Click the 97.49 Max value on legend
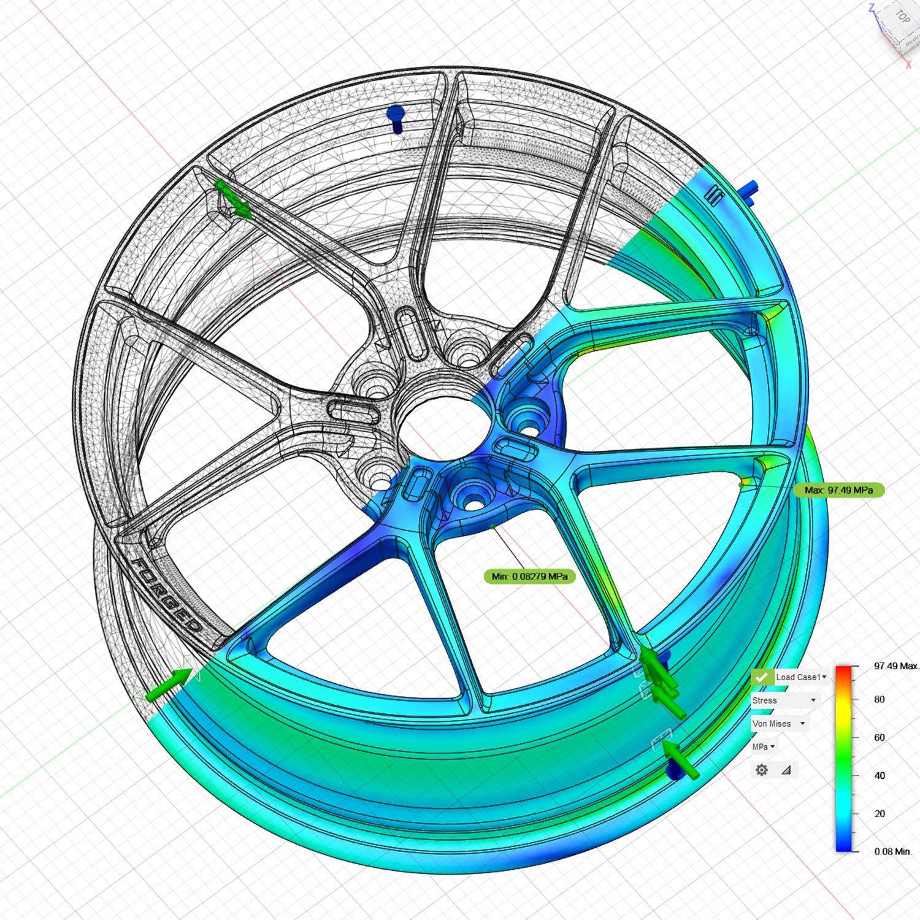Image resolution: width=920 pixels, height=920 pixels. [895, 666]
